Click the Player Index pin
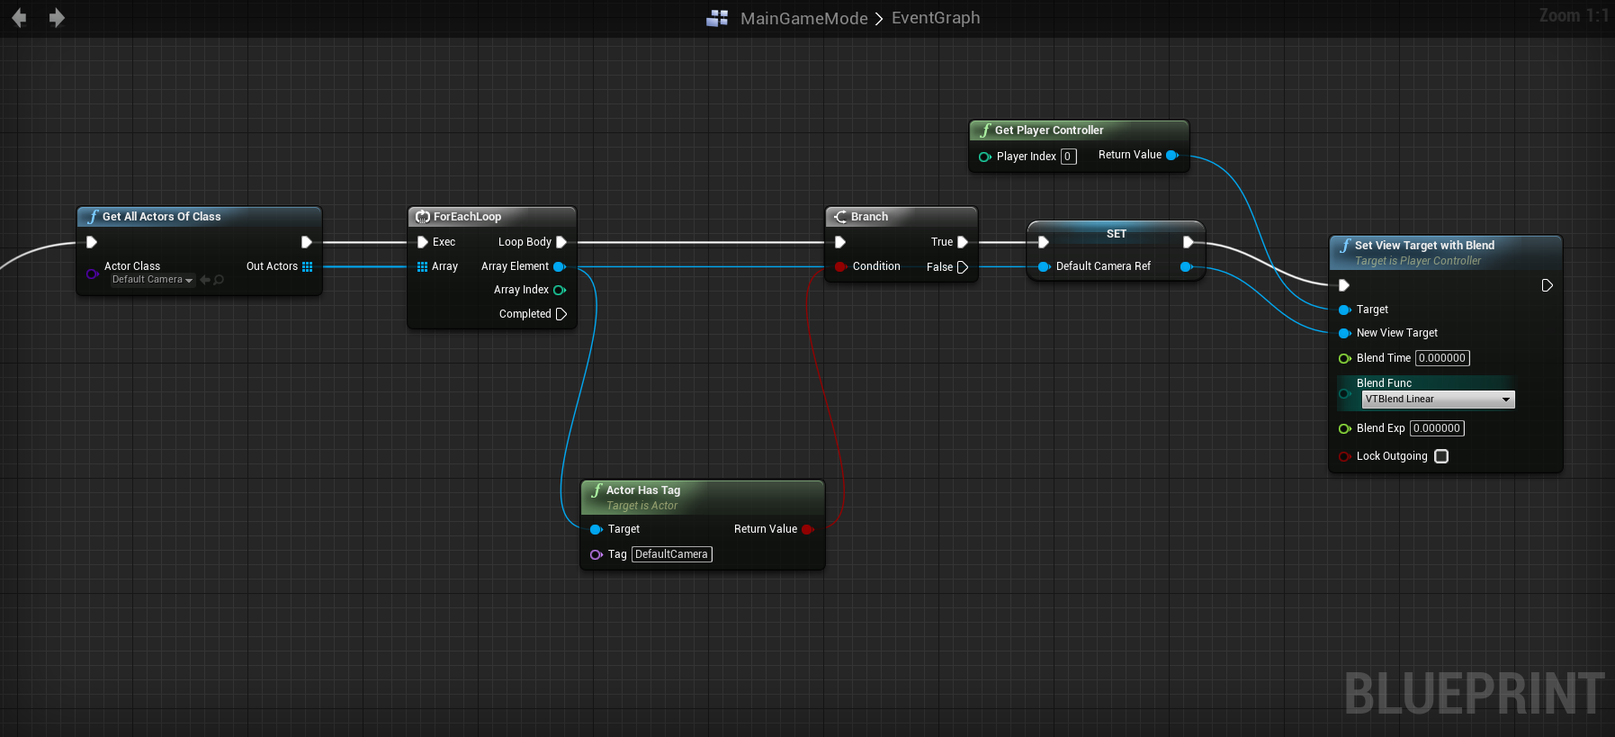The width and height of the screenshot is (1615, 737). [984, 157]
